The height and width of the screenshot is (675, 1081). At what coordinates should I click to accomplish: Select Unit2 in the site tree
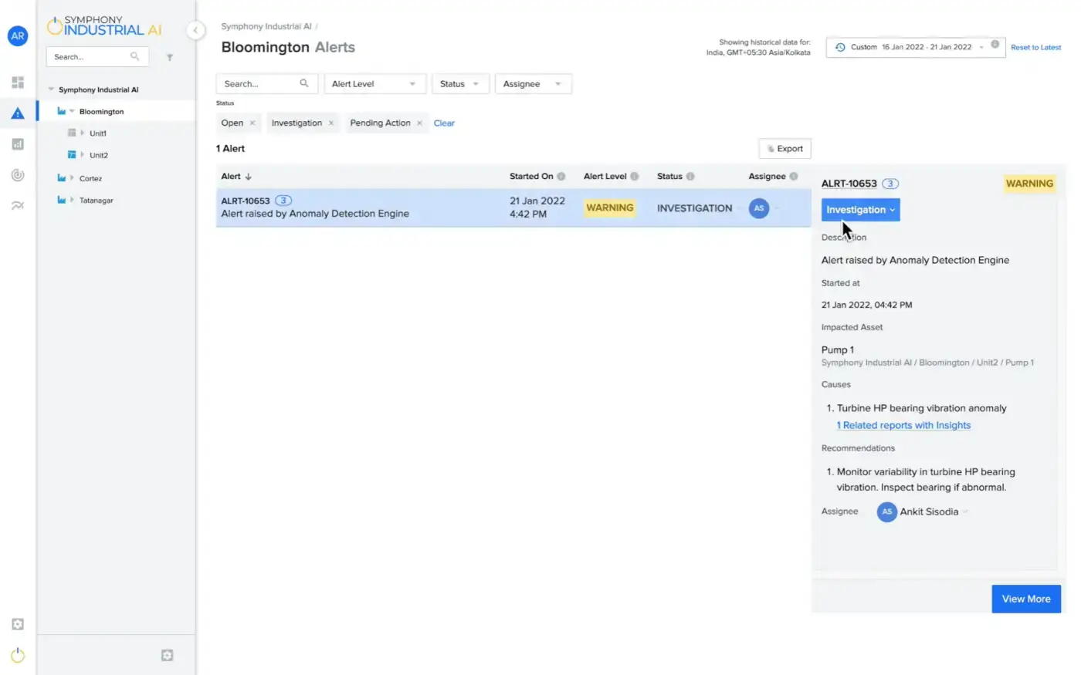(x=98, y=155)
